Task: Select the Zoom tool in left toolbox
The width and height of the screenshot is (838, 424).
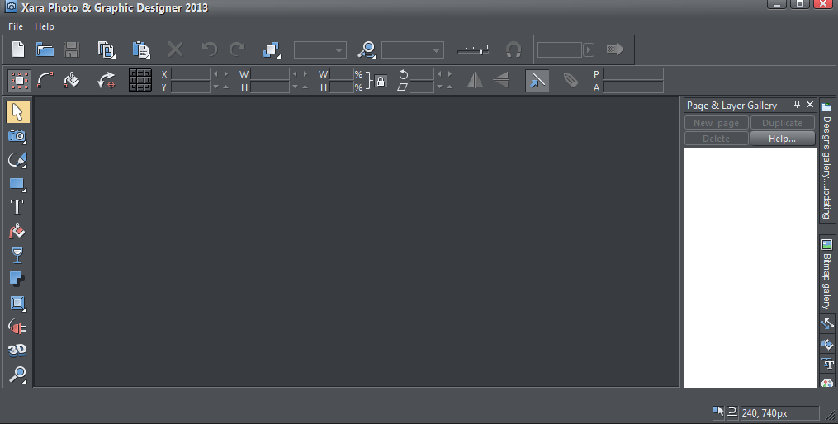Action: tap(17, 375)
